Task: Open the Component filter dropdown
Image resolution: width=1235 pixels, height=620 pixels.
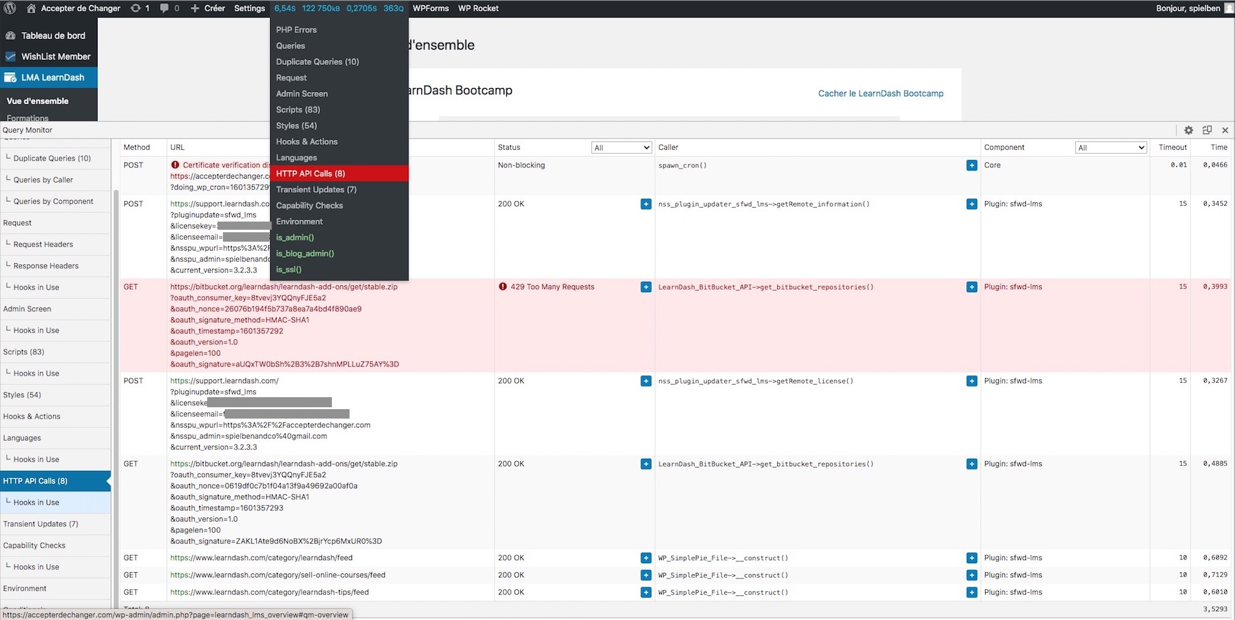Action: pyautogui.click(x=1110, y=147)
